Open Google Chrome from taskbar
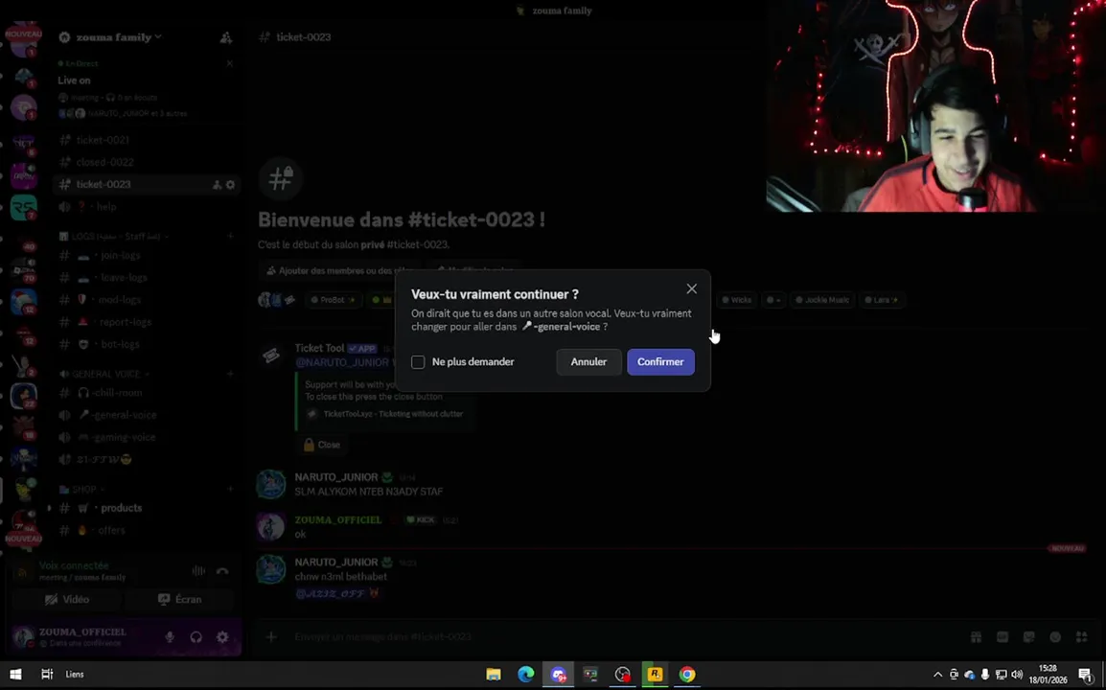The width and height of the screenshot is (1106, 690). pos(687,675)
